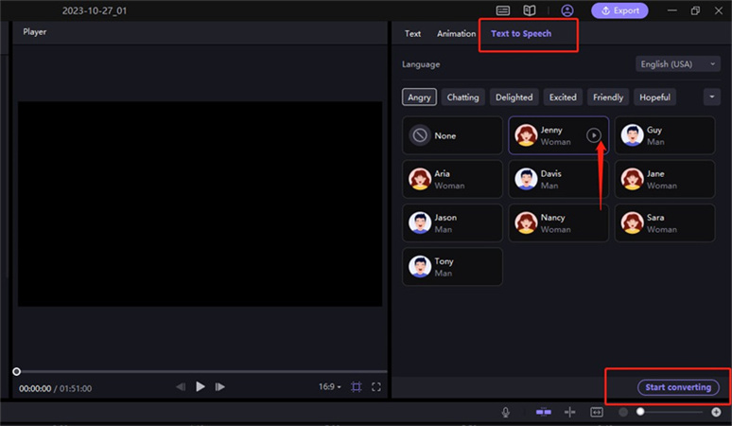Click the zoom-in plus icon on timeline
Screen dimensions: 732x426
coord(716,413)
